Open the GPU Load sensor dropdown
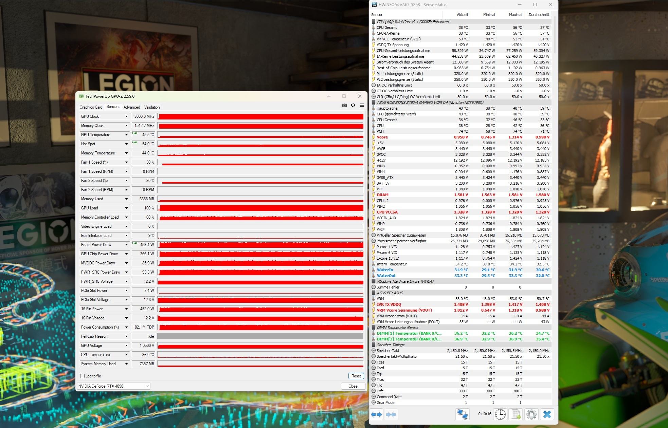This screenshot has height=428, width=668. tap(126, 208)
